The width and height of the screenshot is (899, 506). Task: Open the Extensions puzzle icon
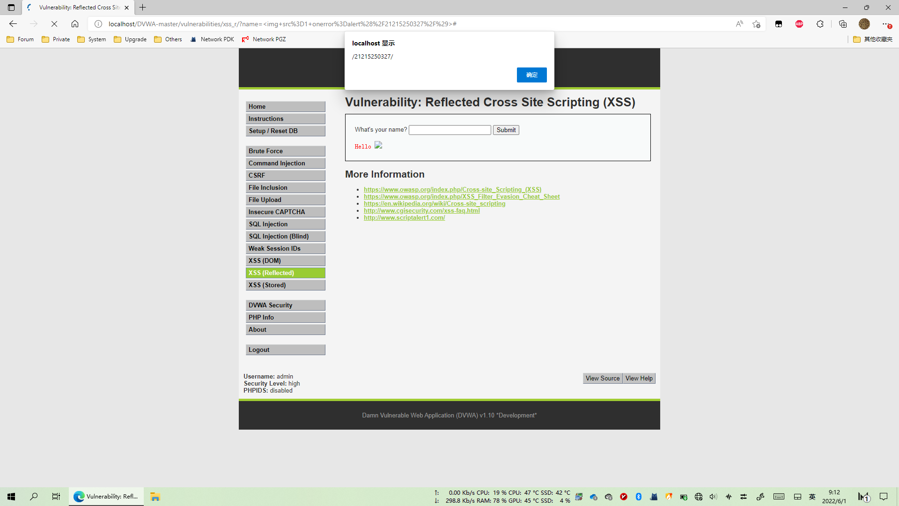pyautogui.click(x=820, y=24)
